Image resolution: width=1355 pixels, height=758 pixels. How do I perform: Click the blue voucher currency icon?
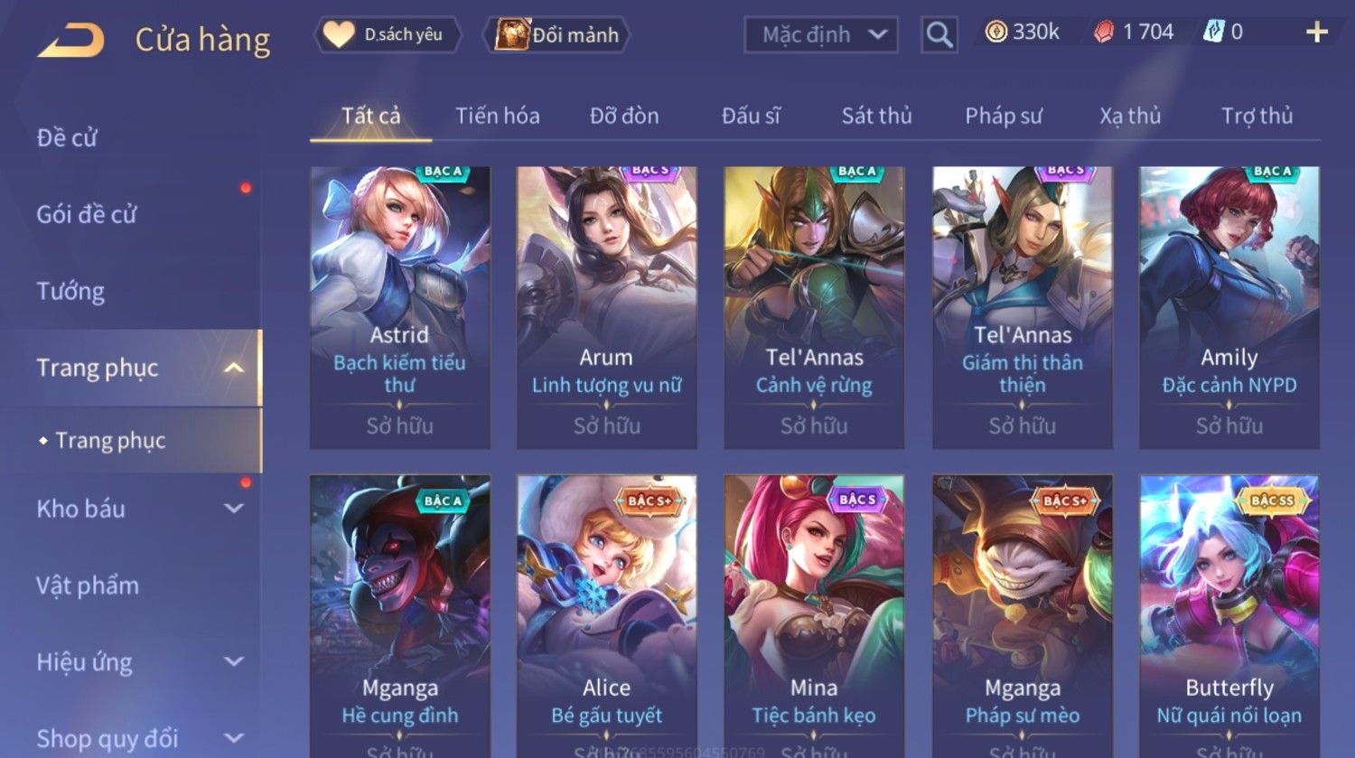(1212, 33)
